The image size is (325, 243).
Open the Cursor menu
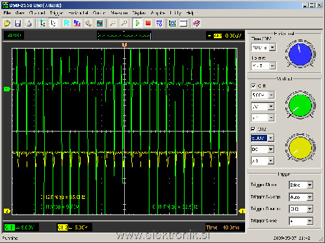pyautogui.click(x=99, y=13)
